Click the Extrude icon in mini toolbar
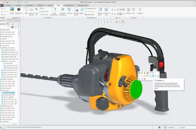This screenshot has height=130, width=196. point(153,76)
